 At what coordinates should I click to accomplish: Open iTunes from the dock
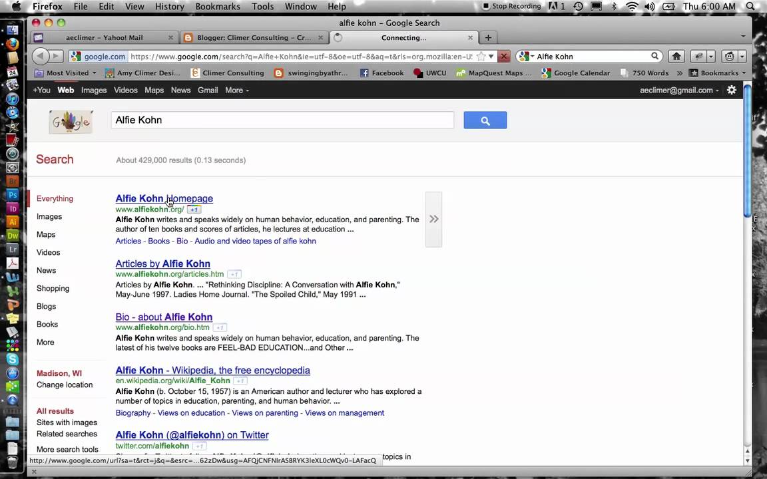[12, 98]
